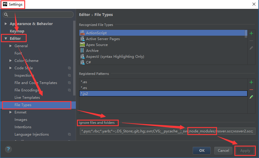Remove the selected registered pattern
259x158 pixels.
coord(251,90)
